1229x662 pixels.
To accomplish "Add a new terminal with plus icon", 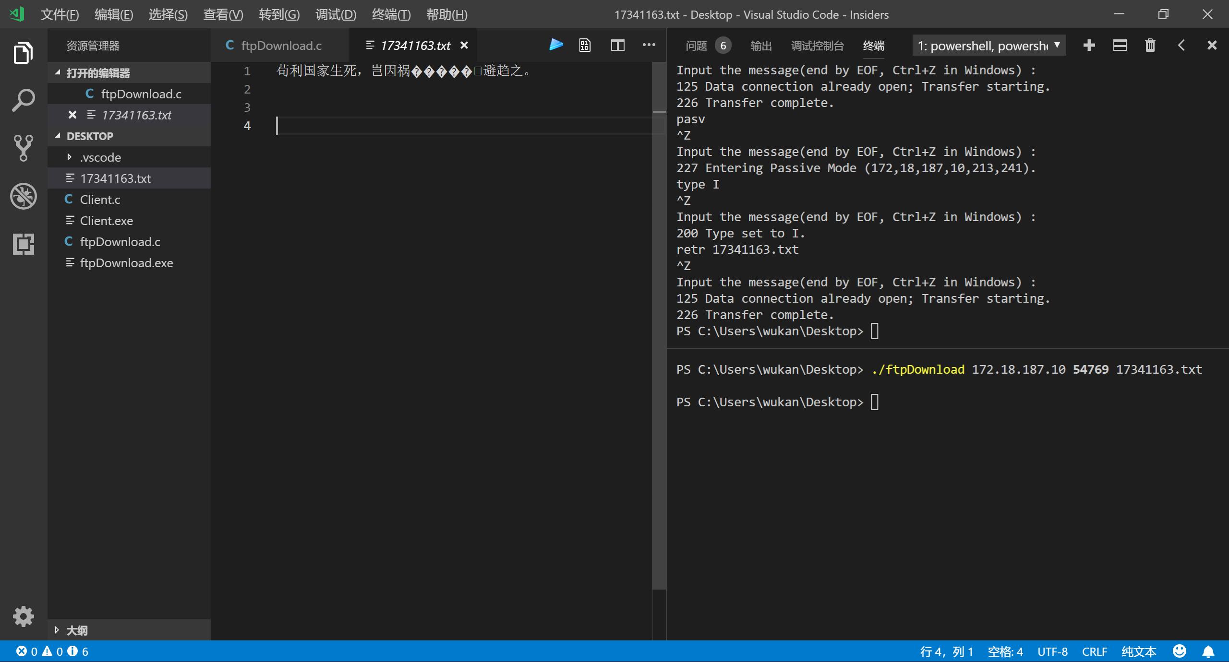I will pyautogui.click(x=1089, y=45).
